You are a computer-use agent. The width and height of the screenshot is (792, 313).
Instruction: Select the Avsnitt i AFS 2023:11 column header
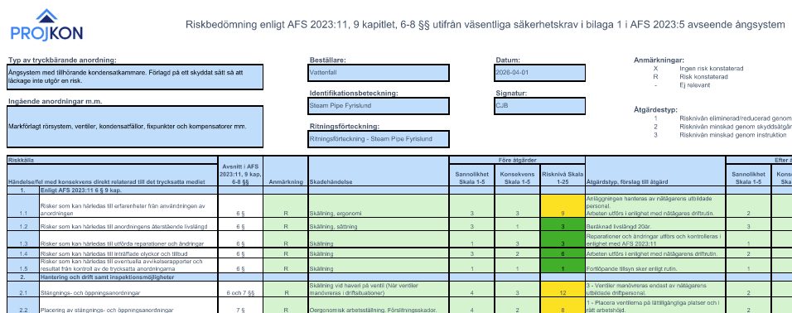240,171
